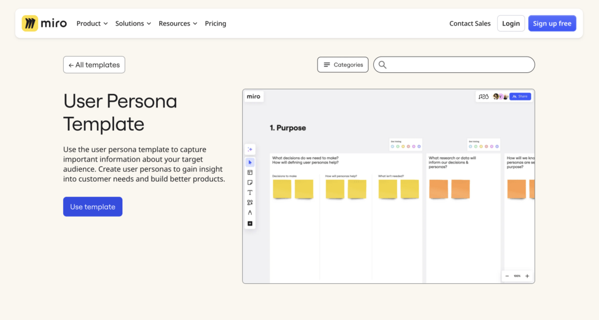Select the pen drawing tool

point(250,213)
